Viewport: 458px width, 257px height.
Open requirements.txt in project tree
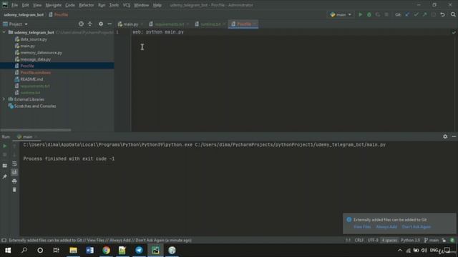click(x=35, y=86)
